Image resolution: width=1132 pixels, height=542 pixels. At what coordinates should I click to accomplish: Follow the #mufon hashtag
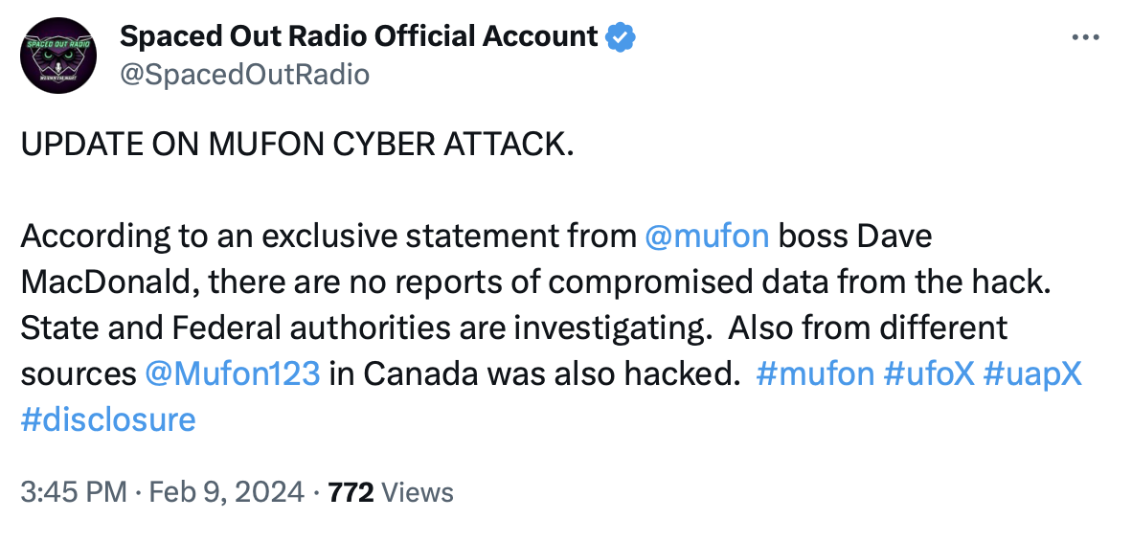815,373
